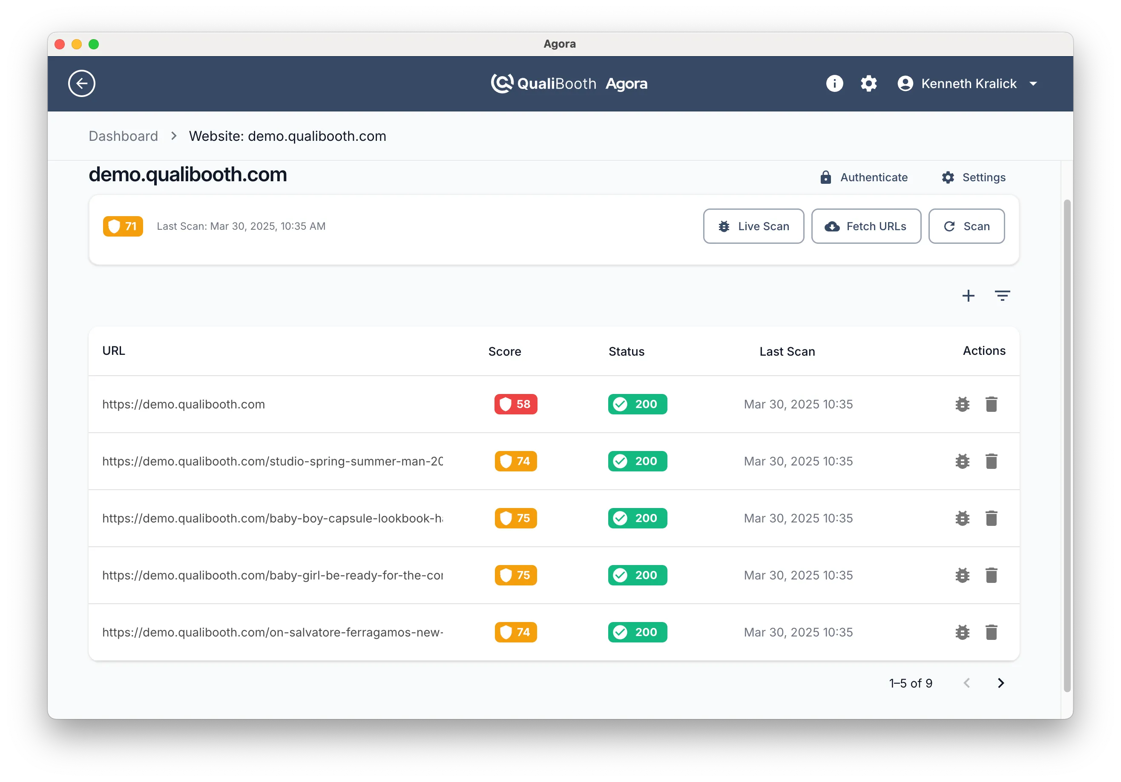The height and width of the screenshot is (782, 1121).
Task: Go back using the circled arrow icon
Action: tap(81, 83)
